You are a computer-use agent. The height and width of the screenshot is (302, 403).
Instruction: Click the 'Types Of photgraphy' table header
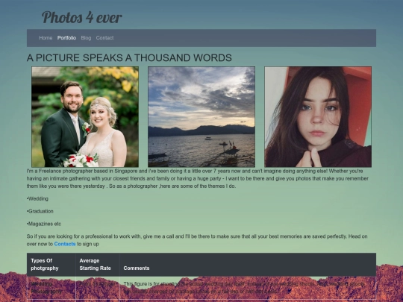[x=51, y=265]
